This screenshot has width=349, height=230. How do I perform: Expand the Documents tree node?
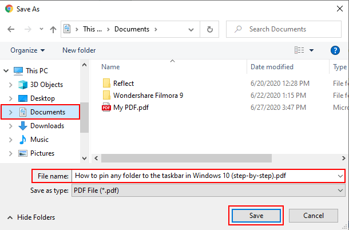point(10,112)
